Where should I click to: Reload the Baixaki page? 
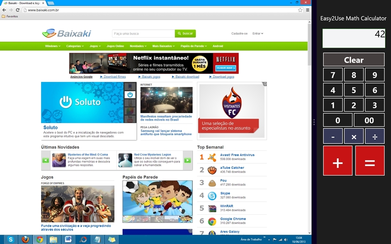pyautogui.click(x=18, y=10)
